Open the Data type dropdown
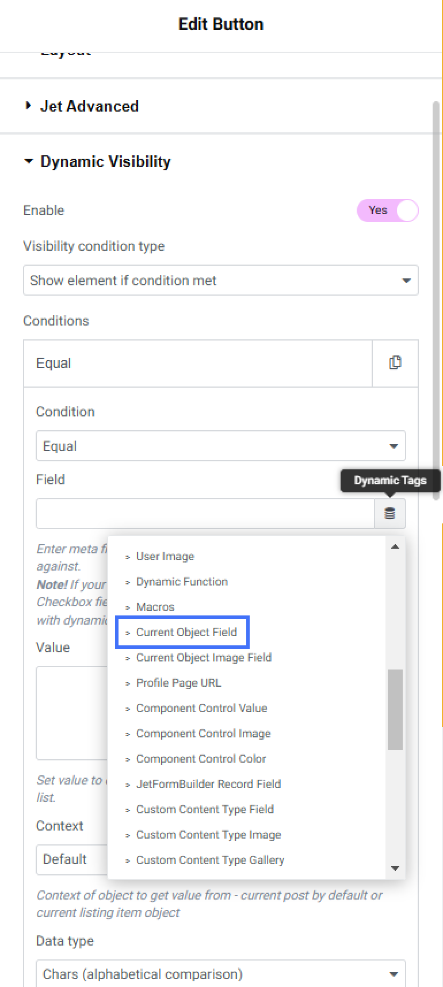443x987 pixels. (221, 974)
